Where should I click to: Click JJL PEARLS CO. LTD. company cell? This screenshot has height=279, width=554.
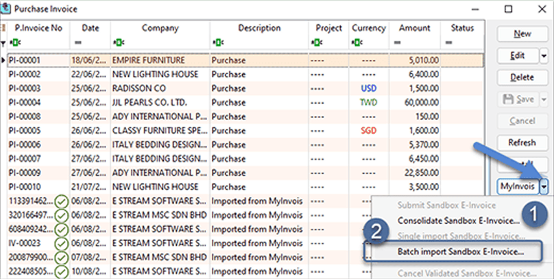[160, 103]
